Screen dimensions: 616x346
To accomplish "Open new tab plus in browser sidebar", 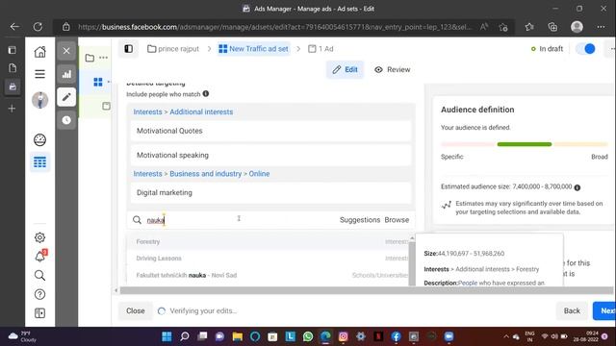I will tap(12, 109).
